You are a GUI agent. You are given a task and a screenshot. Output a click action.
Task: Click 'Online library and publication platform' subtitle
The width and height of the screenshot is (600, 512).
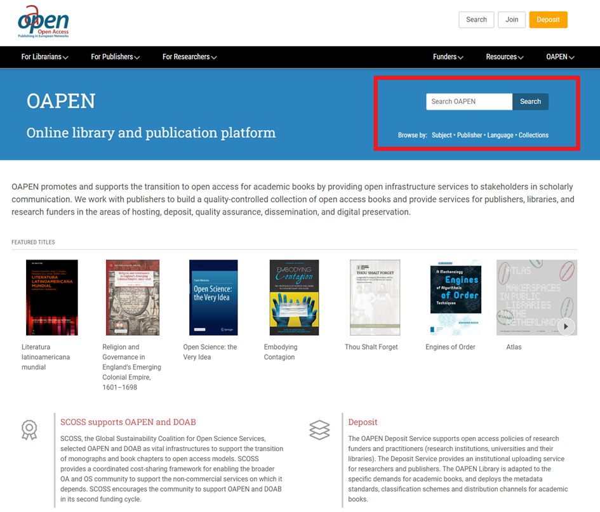tap(151, 133)
